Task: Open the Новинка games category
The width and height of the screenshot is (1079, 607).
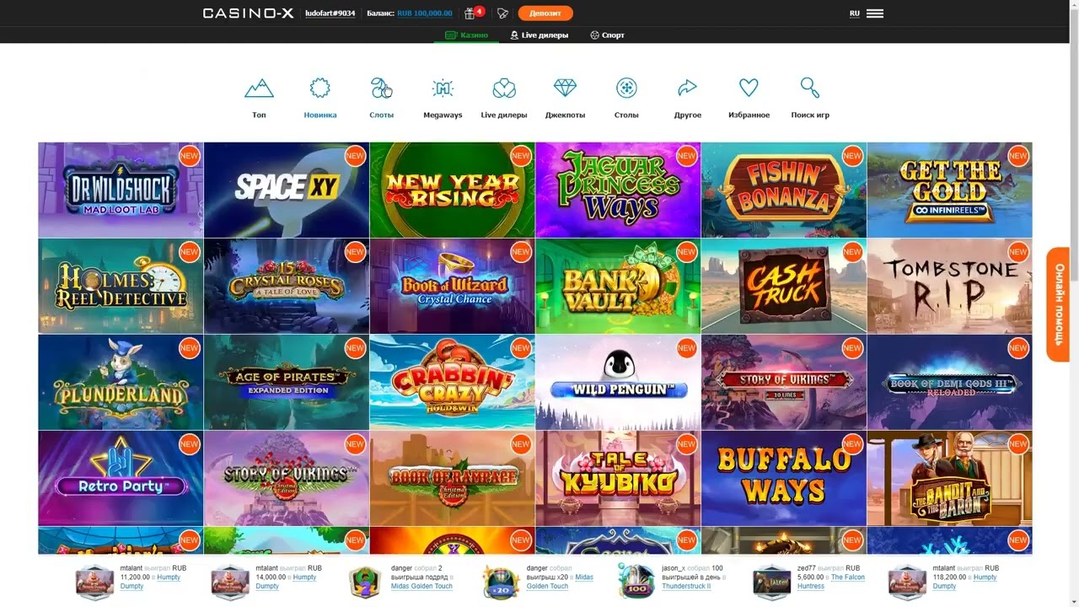Action: pyautogui.click(x=320, y=89)
